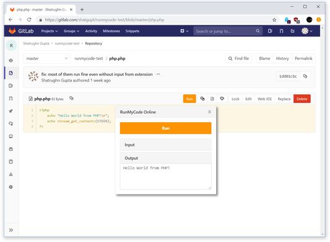Open Packages icon in the left sidebar
Viewport: 330px width, 242px height.
(11, 149)
